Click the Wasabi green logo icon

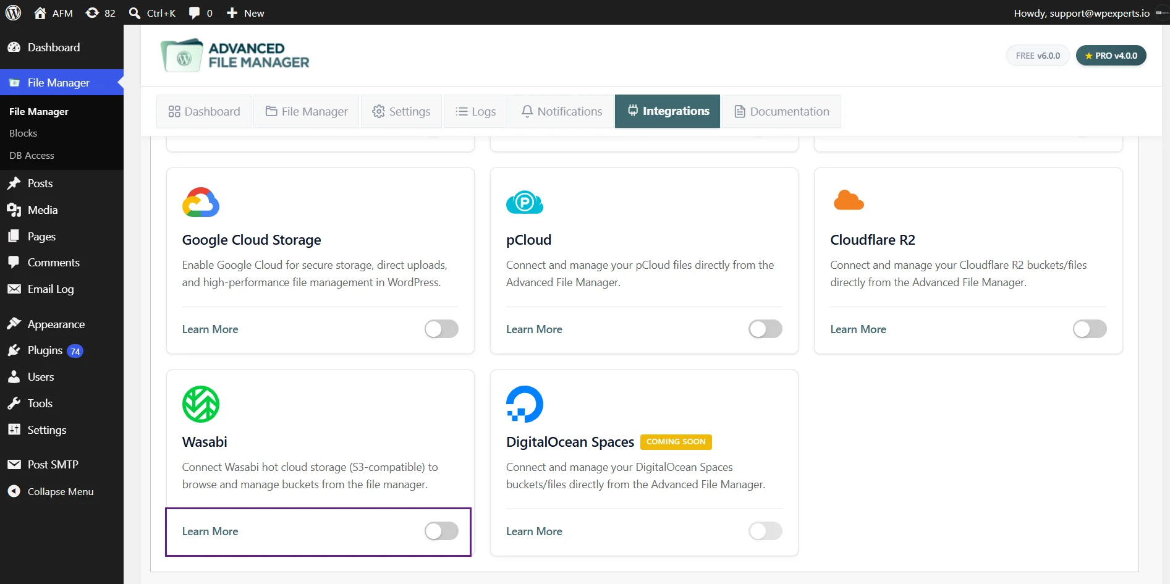[201, 404]
